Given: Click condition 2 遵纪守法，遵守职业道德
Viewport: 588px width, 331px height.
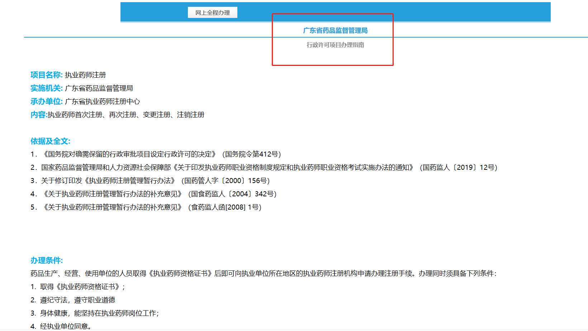Looking at the screenshot, I should pos(77,300).
